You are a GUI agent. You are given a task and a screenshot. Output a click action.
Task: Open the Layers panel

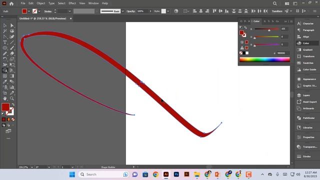point(305,95)
